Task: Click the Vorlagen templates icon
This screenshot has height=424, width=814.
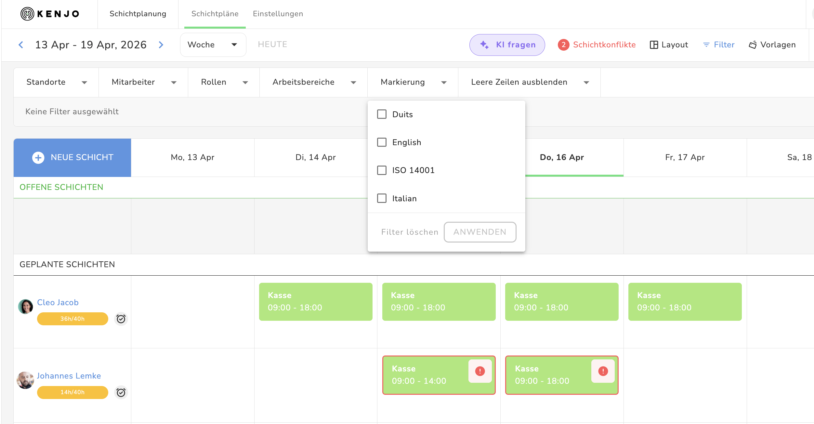Action: tap(753, 45)
